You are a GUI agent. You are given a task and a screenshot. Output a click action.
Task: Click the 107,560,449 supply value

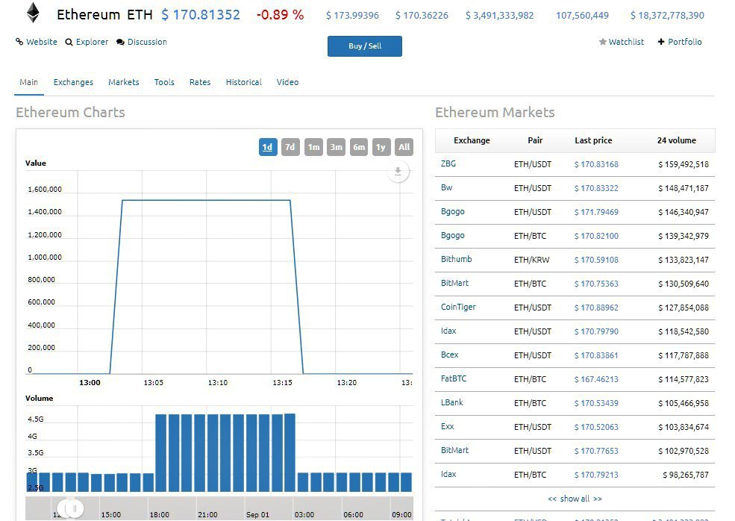582,16
